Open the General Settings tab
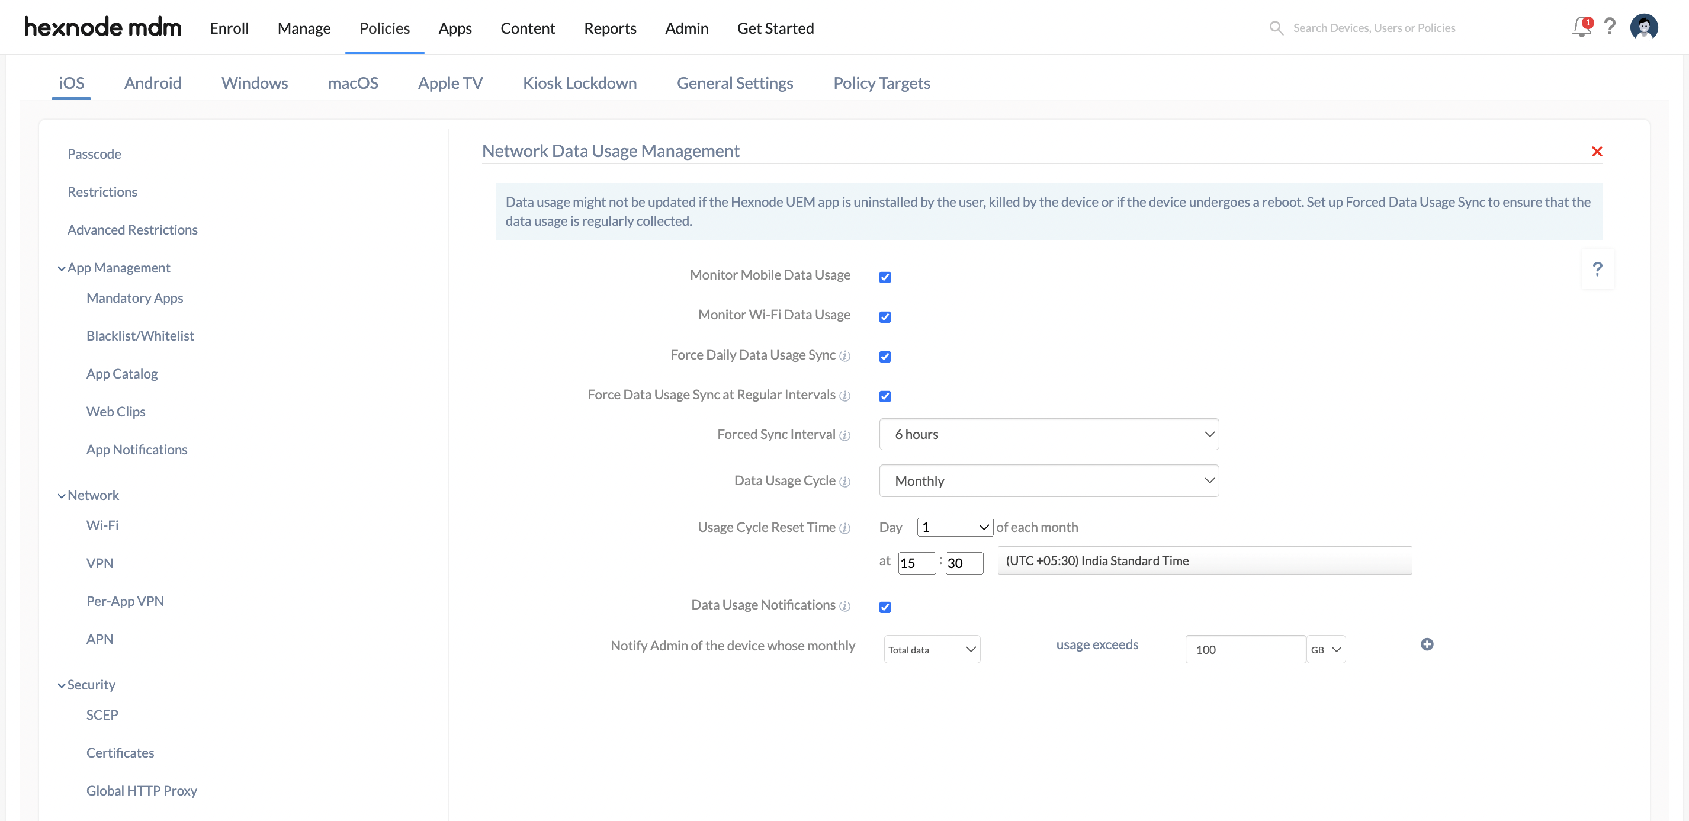 (x=734, y=84)
